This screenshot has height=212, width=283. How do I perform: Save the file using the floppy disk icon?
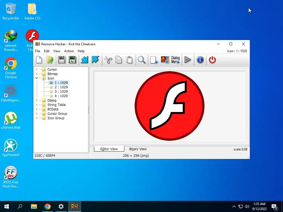pyautogui.click(x=62, y=60)
